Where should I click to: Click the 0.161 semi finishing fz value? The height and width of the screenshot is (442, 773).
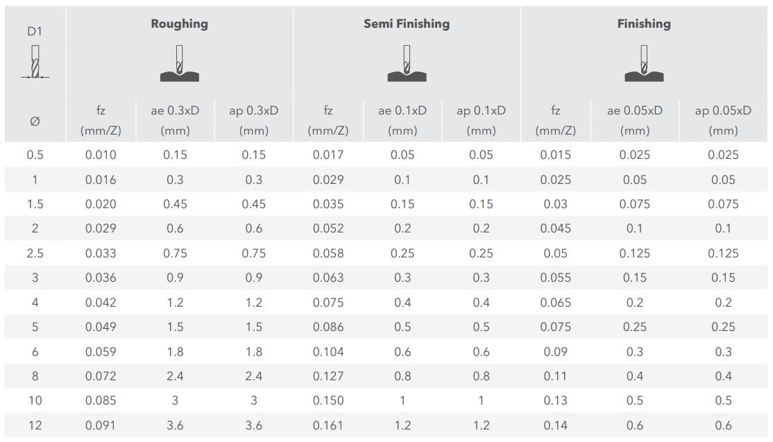coord(328,425)
